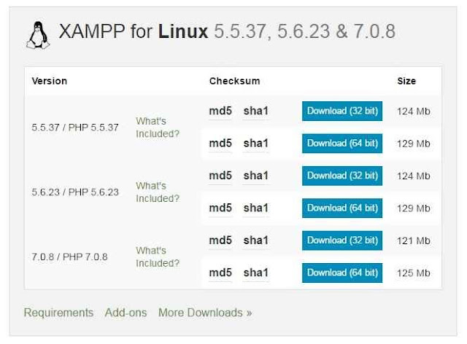
Task: Go to More Downloads page
Action: pyautogui.click(x=205, y=313)
